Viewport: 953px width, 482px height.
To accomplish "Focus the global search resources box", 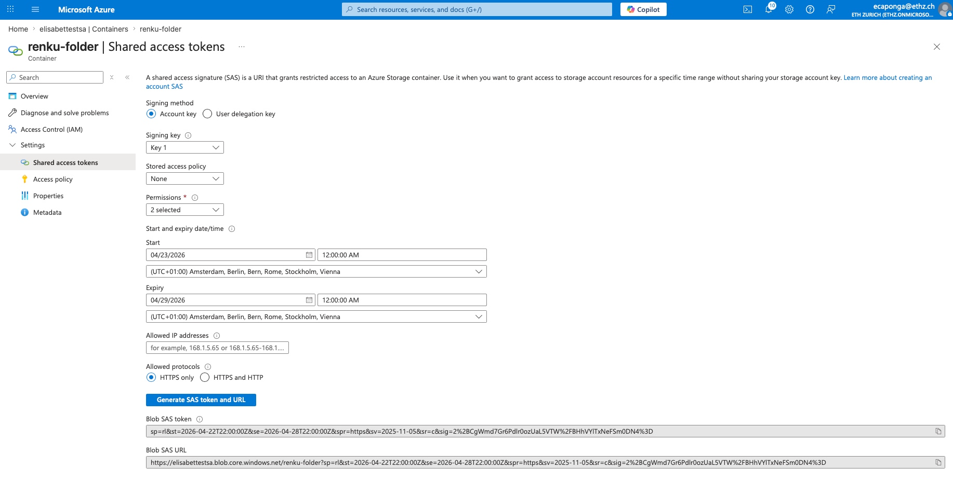I will click(x=477, y=9).
